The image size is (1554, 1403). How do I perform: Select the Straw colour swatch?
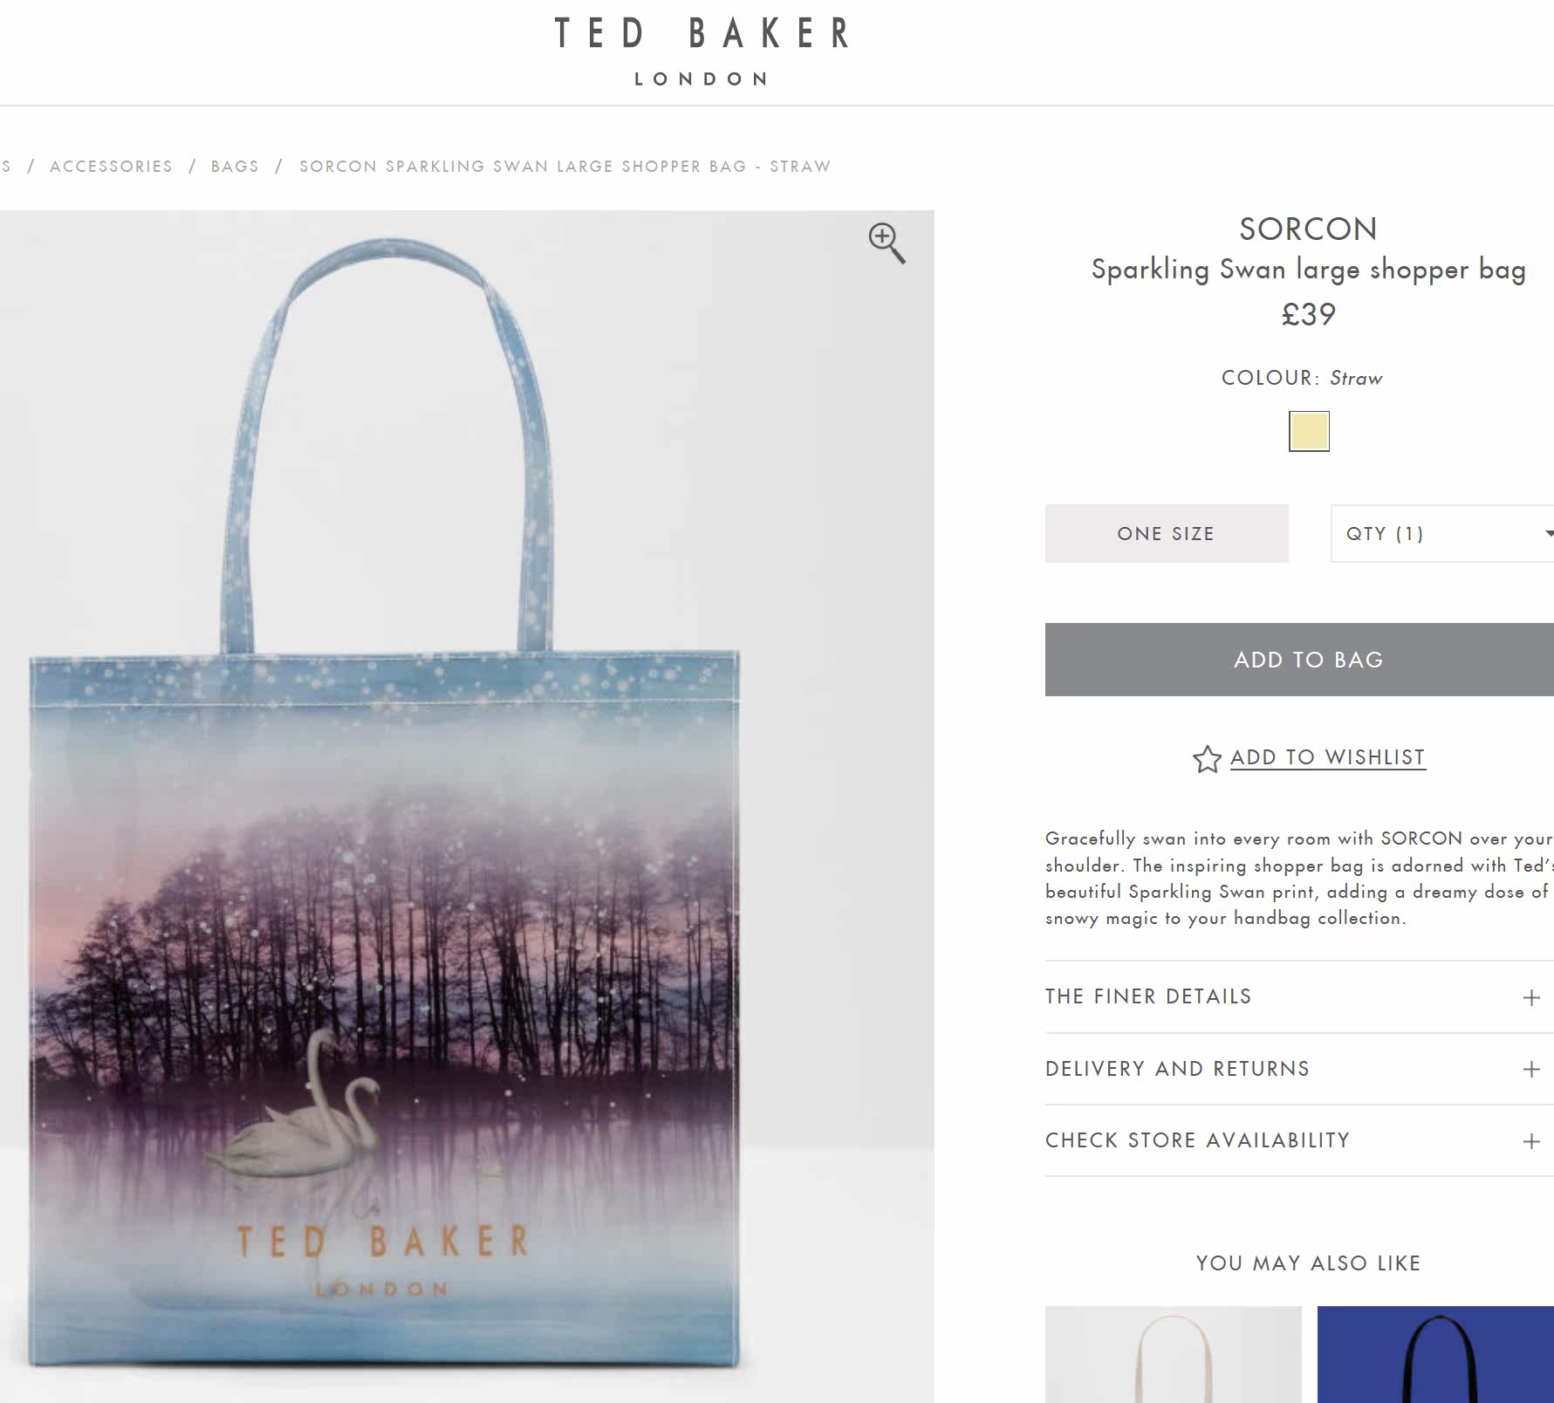[1309, 431]
